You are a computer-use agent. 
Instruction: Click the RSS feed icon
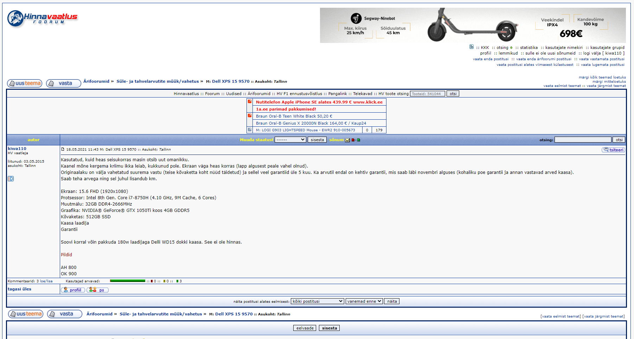[471, 47]
